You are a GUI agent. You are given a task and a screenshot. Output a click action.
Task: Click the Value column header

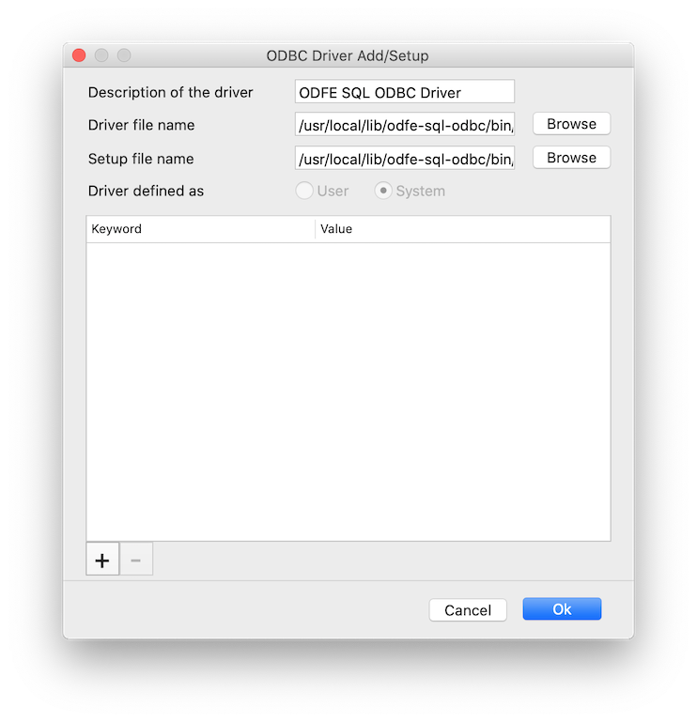pyautogui.click(x=463, y=229)
